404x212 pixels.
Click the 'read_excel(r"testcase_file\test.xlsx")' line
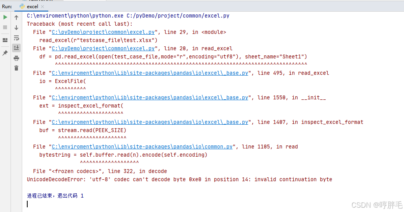coord(98,41)
